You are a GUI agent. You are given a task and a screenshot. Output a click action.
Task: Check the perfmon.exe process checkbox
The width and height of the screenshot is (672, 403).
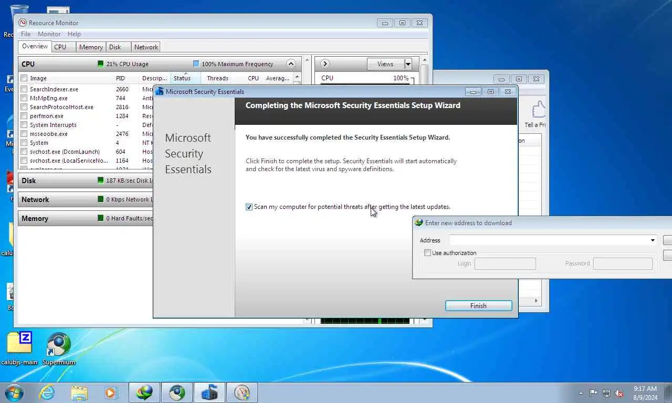point(24,116)
